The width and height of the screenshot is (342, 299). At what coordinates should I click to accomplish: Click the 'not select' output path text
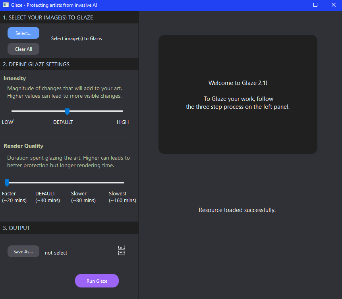(x=56, y=253)
